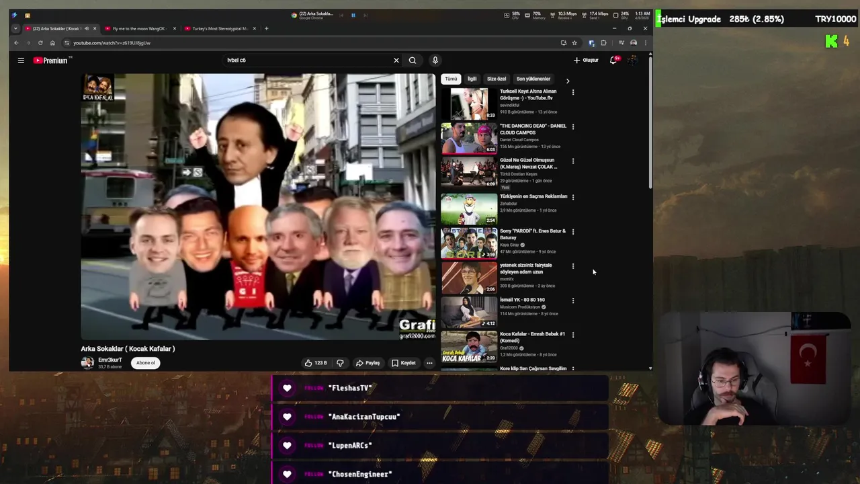
Task: Select the Tümü filter chip
Action: tap(451, 79)
